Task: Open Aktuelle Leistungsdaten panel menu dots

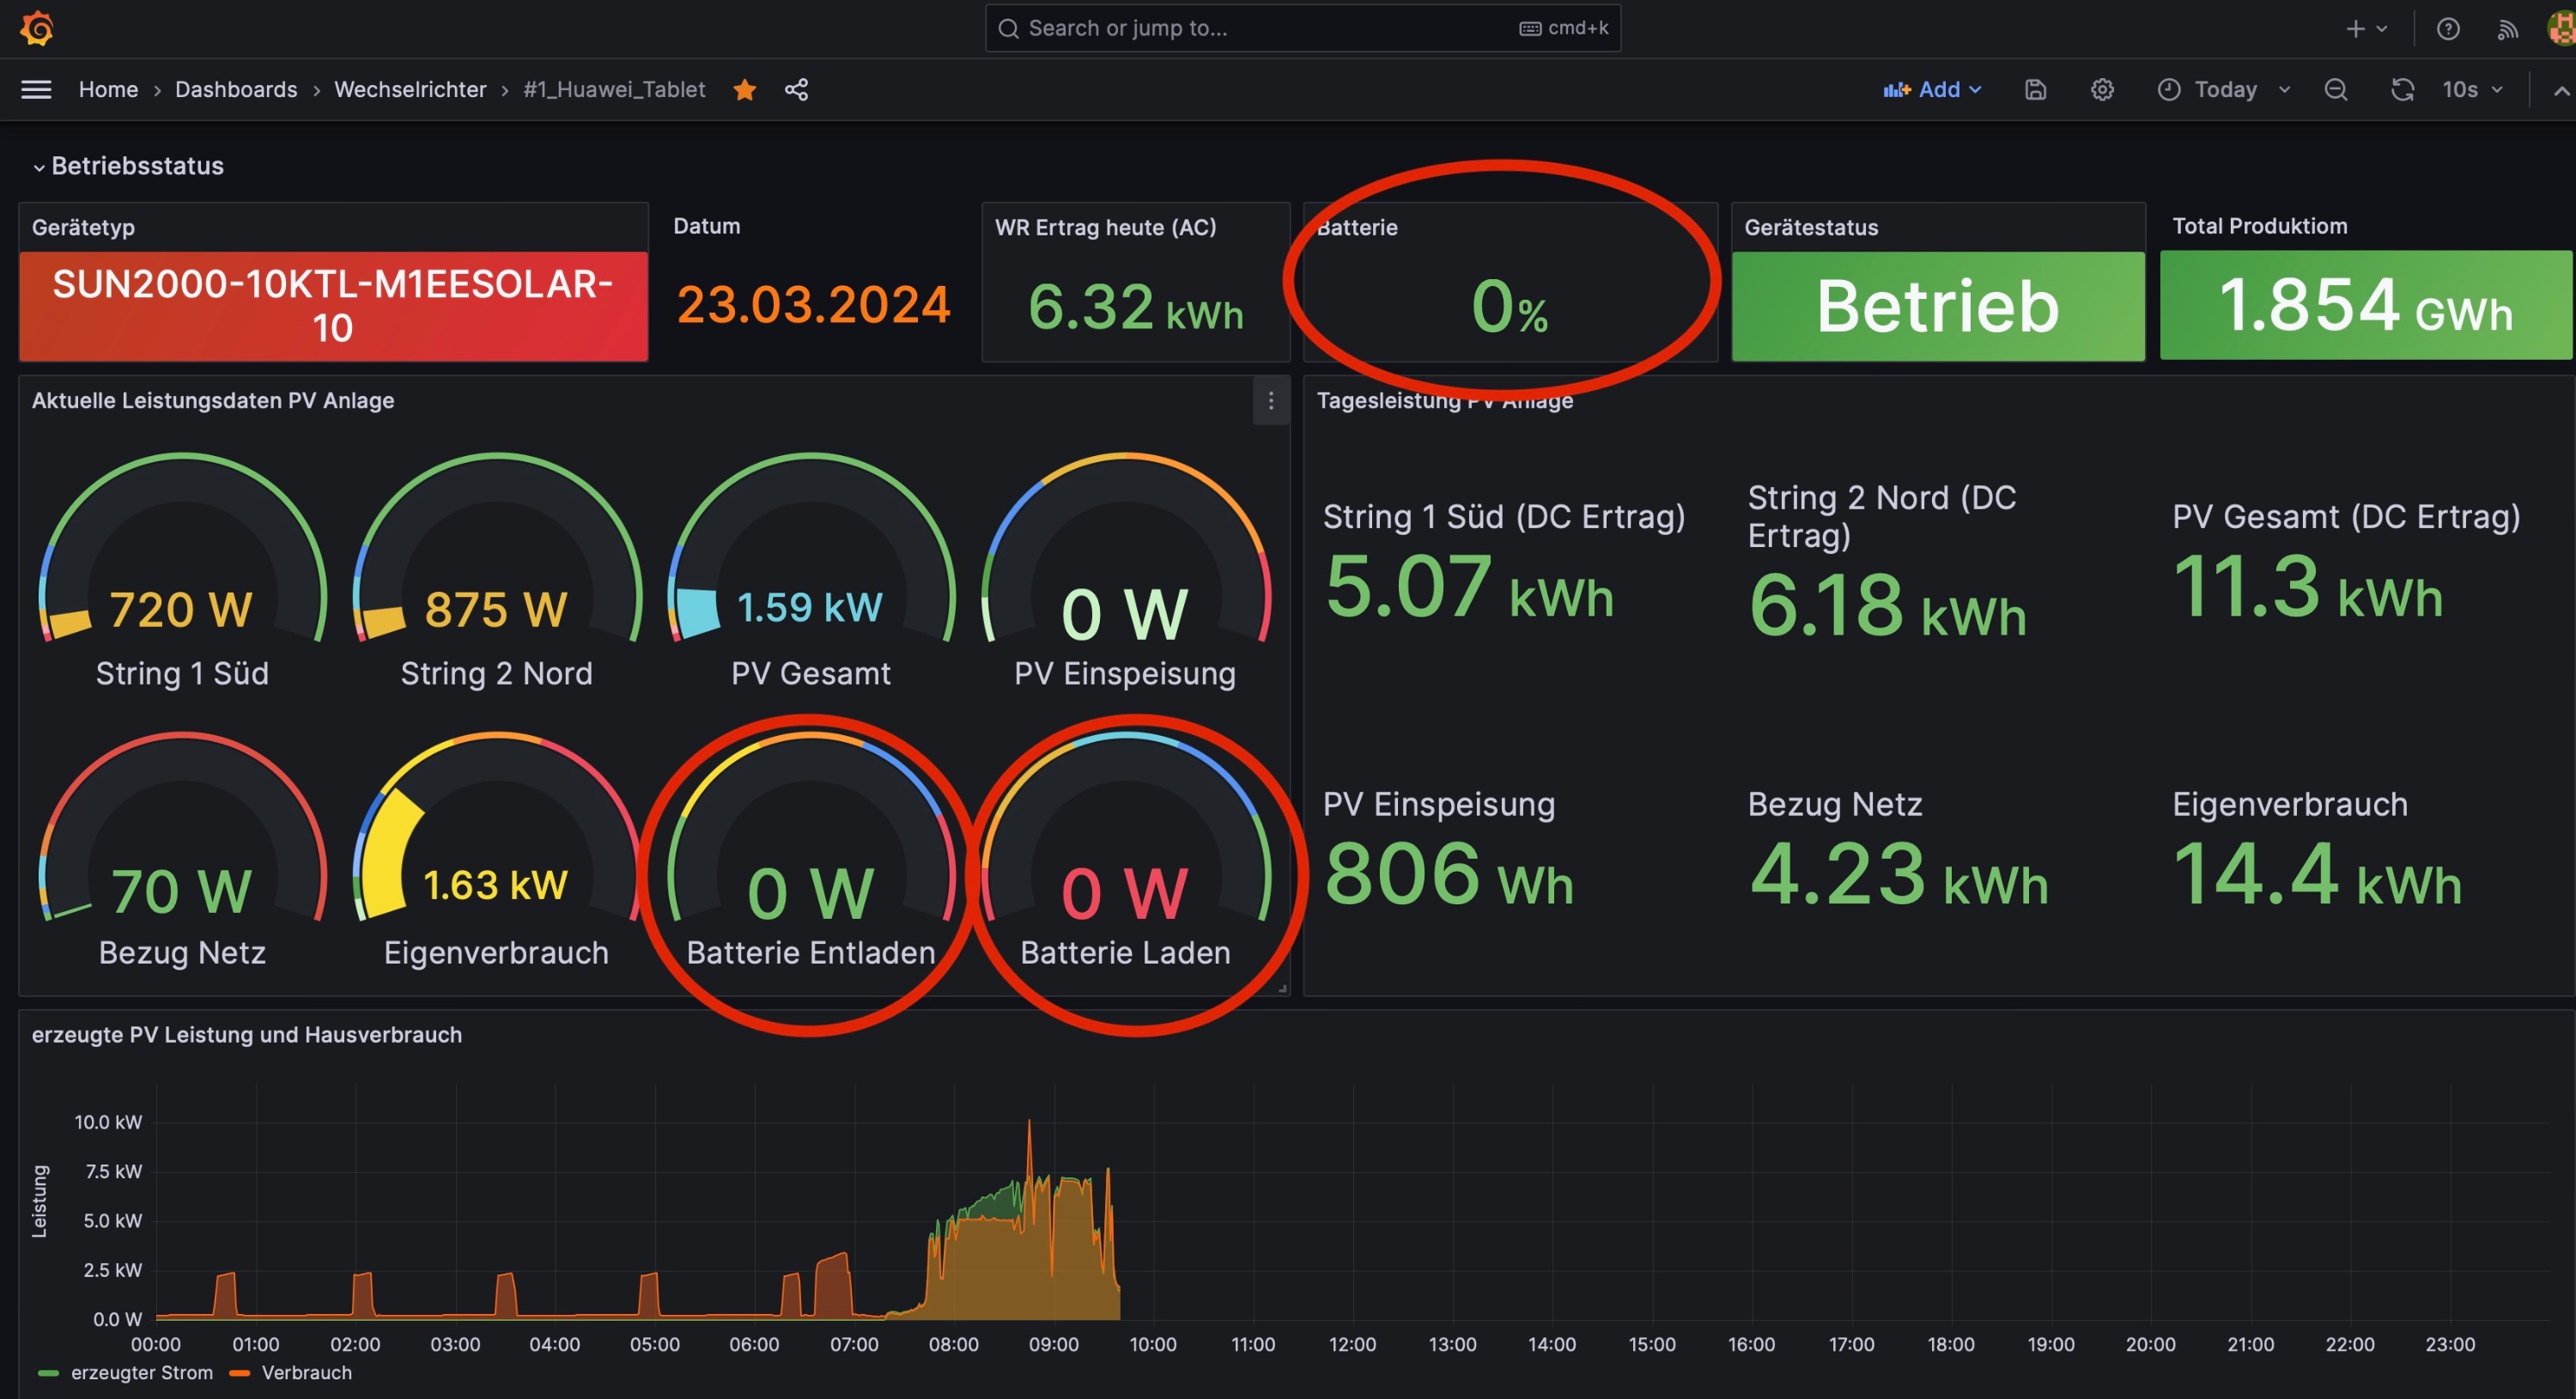Action: coord(1270,401)
